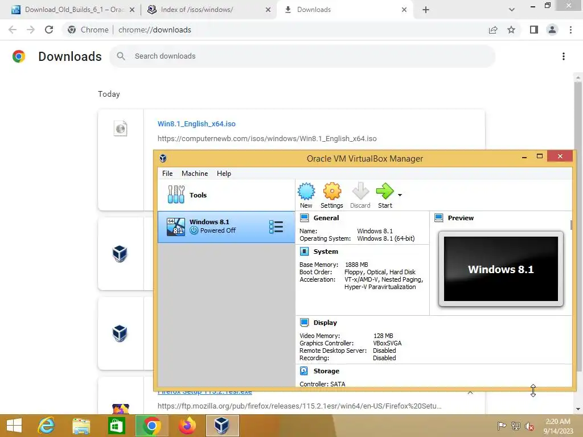Click the Preview section header

coord(461,218)
